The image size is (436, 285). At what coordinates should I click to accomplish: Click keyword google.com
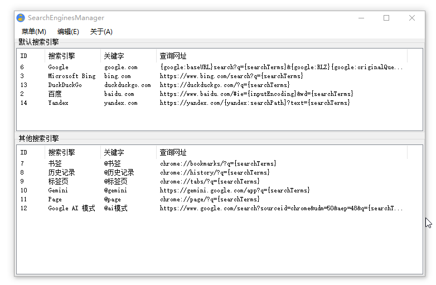[120, 67]
